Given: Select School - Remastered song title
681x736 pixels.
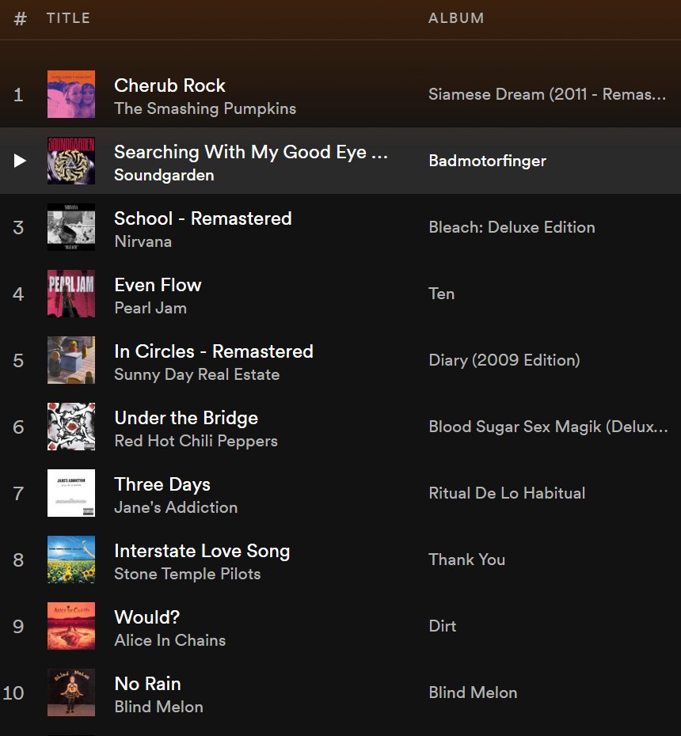Looking at the screenshot, I should point(203,218).
